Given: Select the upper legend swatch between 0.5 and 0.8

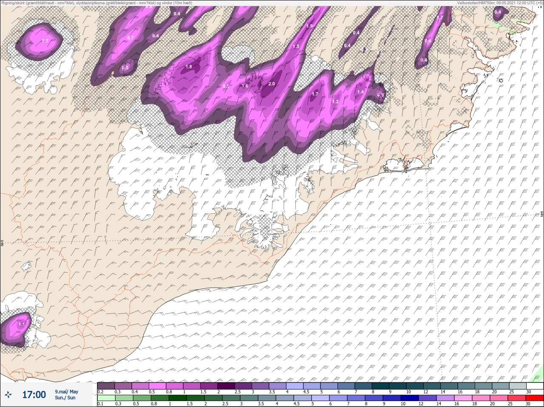Looking at the screenshot, I should [x=157, y=386].
